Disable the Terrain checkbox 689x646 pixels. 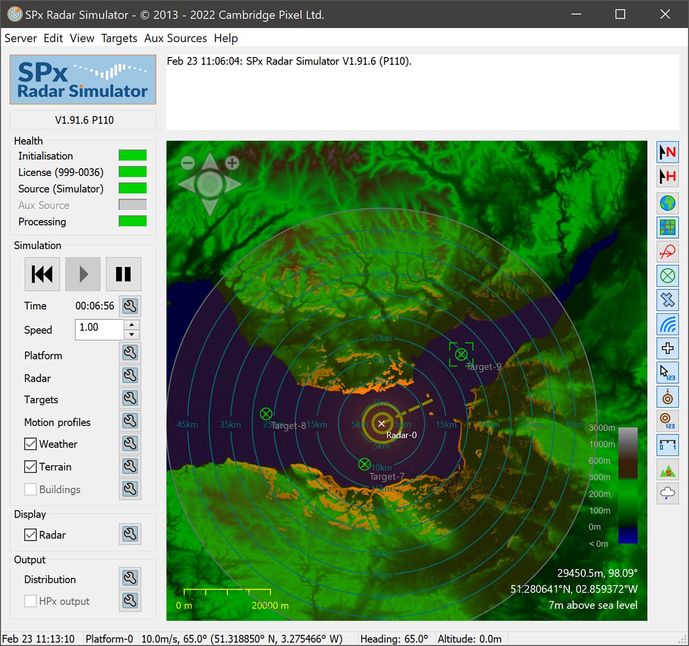click(x=31, y=466)
